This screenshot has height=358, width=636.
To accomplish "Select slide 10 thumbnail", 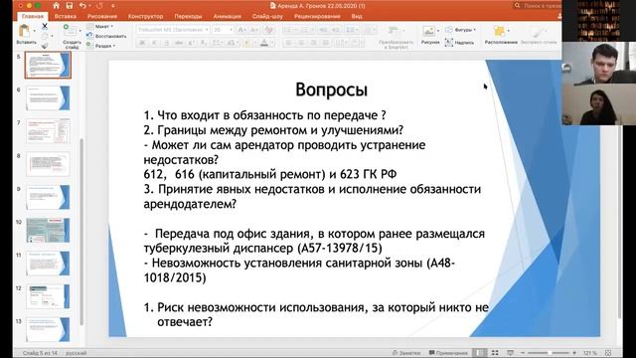I will 48,230.
